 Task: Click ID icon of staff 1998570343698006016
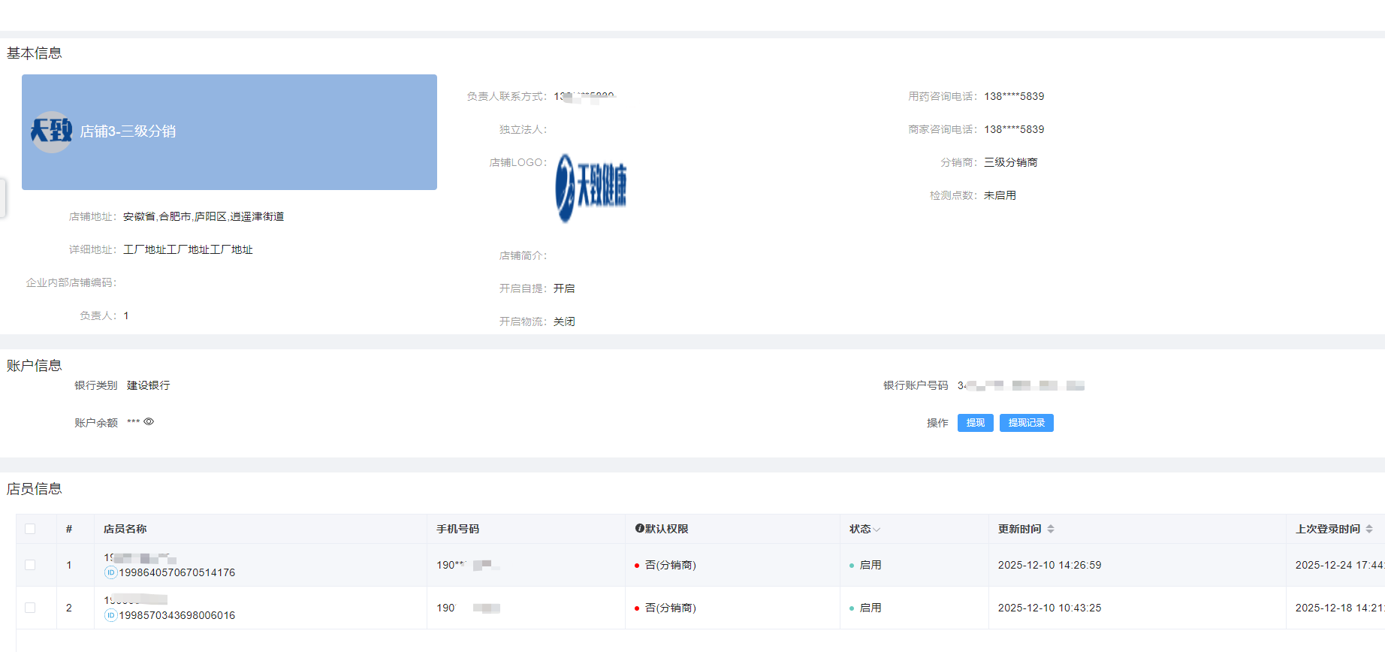click(110, 615)
